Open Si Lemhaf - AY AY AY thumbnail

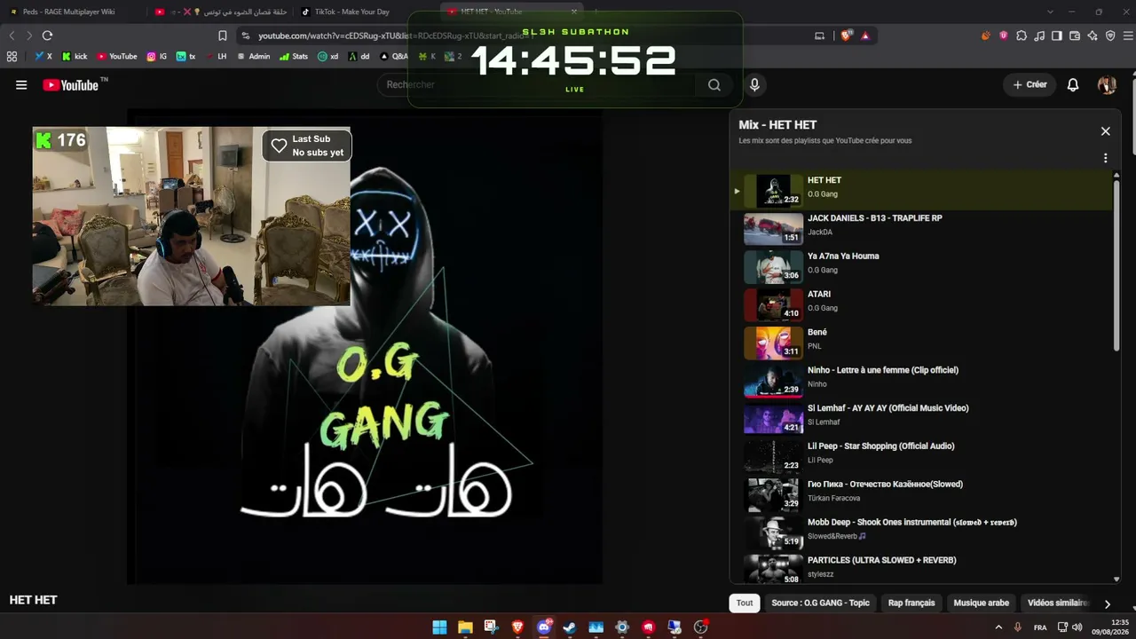coord(773,419)
